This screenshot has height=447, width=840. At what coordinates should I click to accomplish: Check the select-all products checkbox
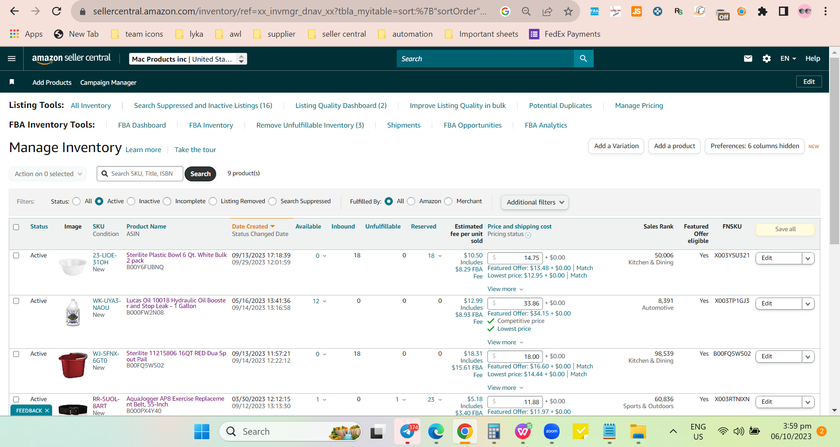pyautogui.click(x=16, y=227)
